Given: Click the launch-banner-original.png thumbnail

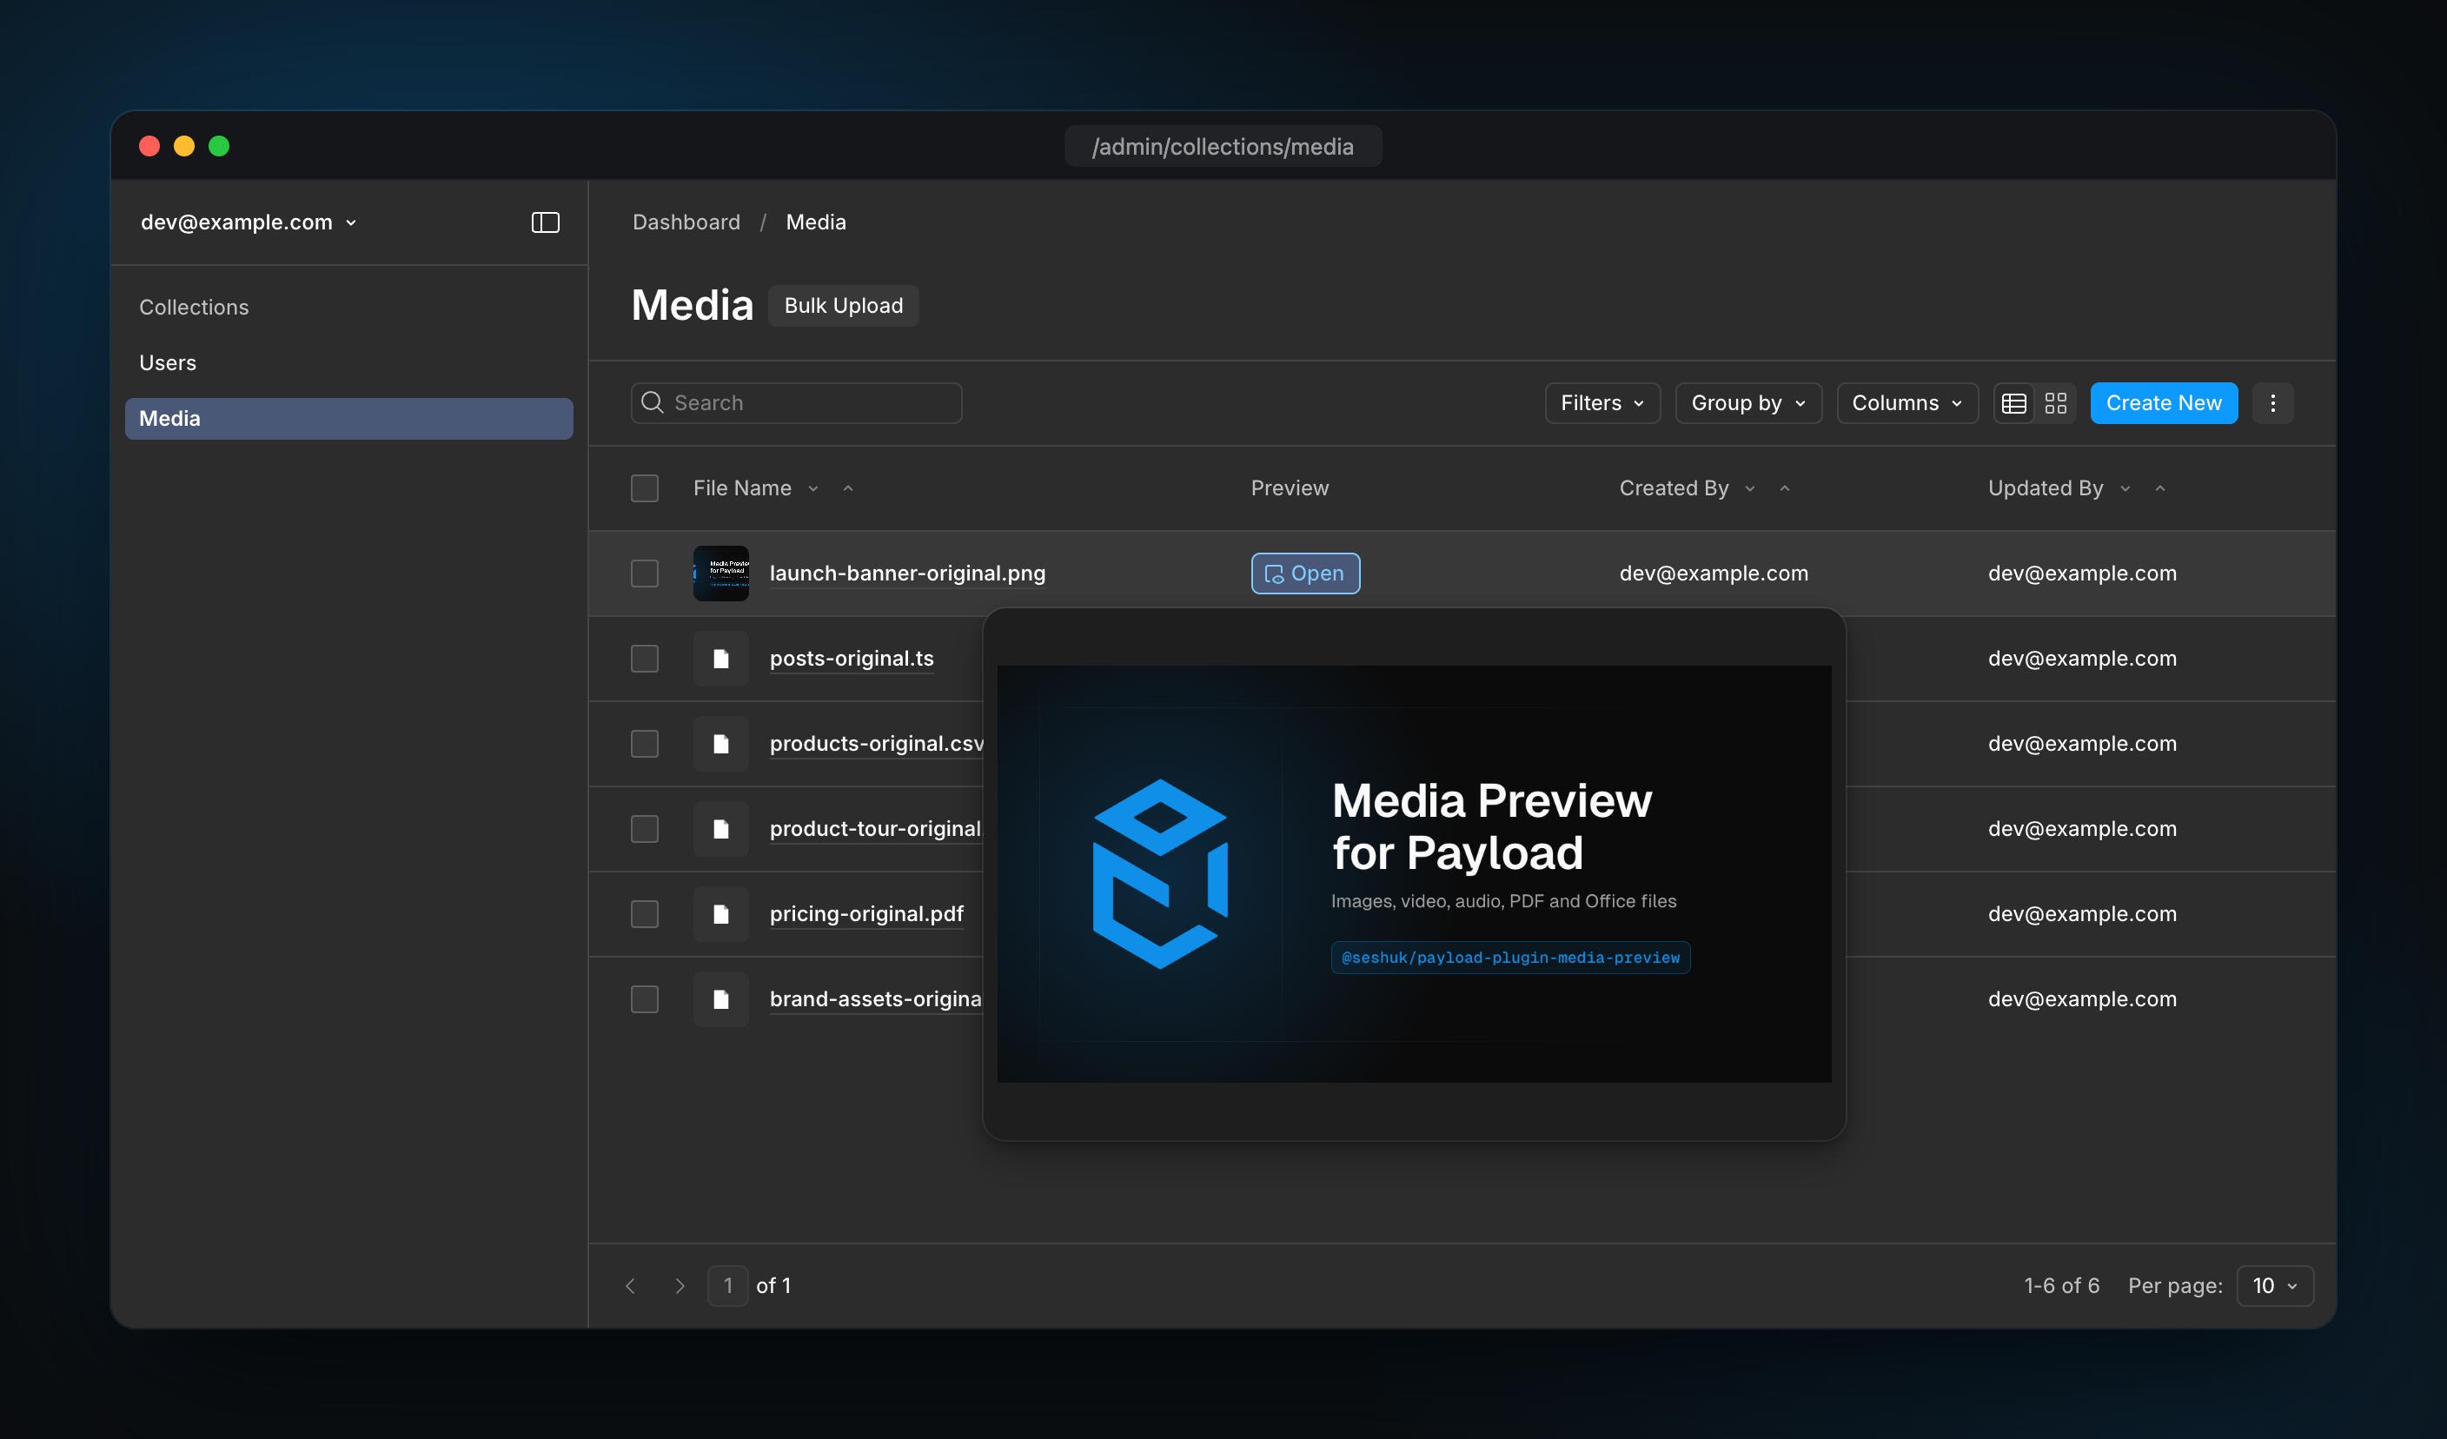Looking at the screenshot, I should coord(720,574).
